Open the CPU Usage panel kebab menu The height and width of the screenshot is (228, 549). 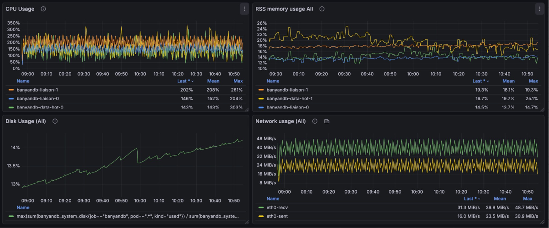click(244, 9)
